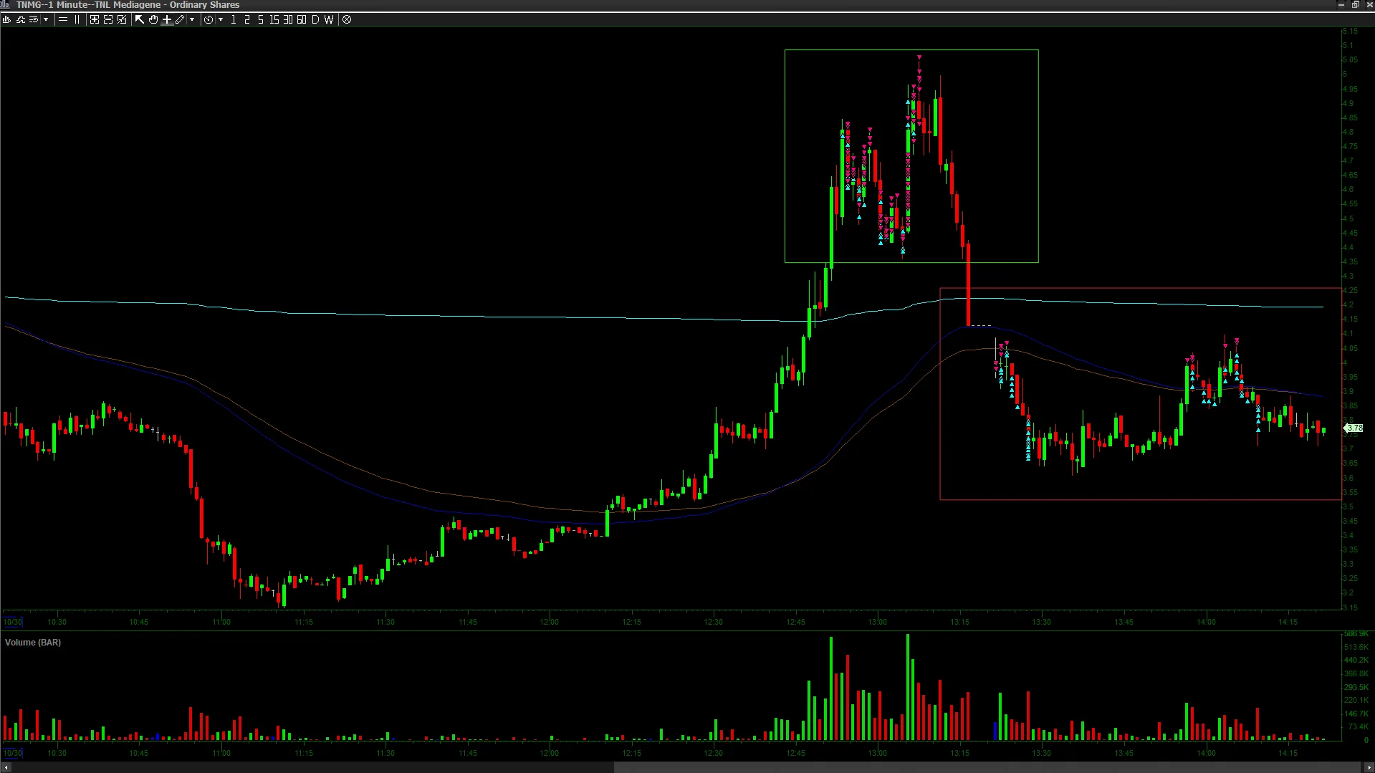Click the chart window title icon
1375x773 pixels.
click(x=6, y=4)
